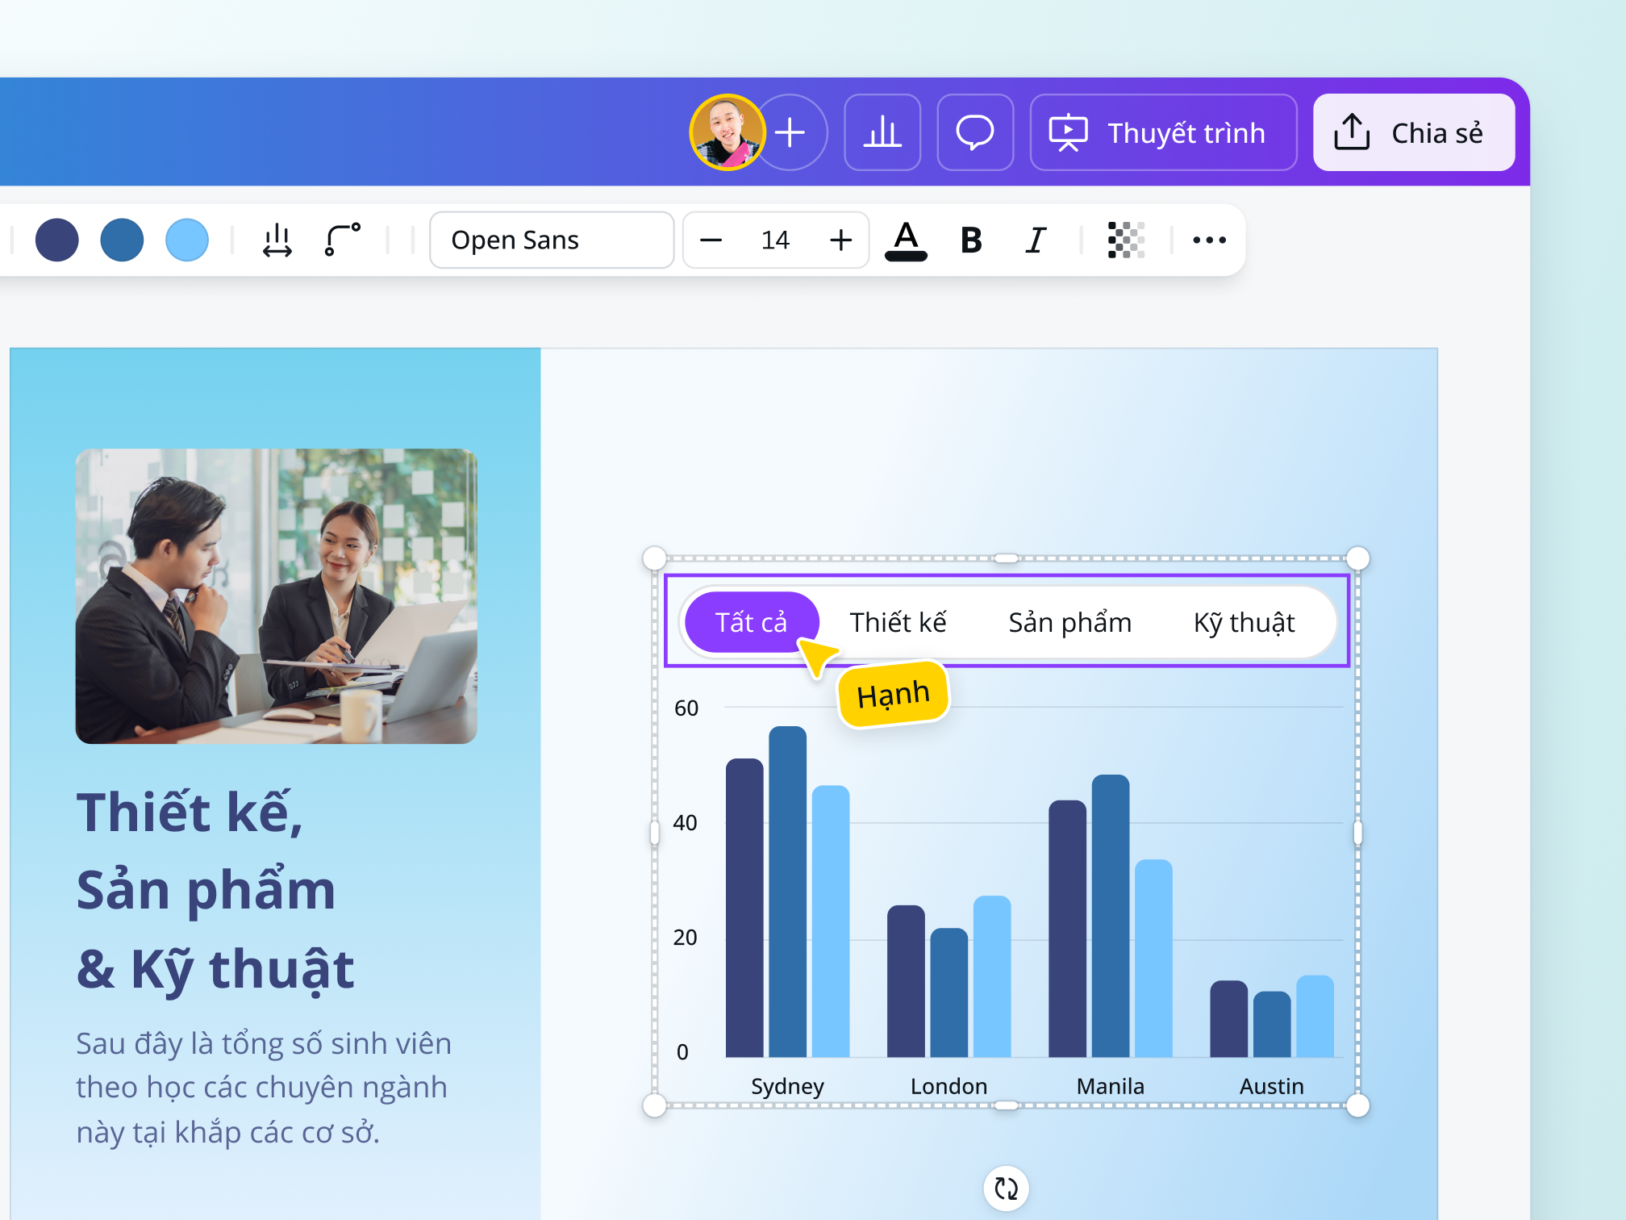Open the text color picker
Image resolution: width=1626 pixels, height=1220 pixels.
point(906,240)
